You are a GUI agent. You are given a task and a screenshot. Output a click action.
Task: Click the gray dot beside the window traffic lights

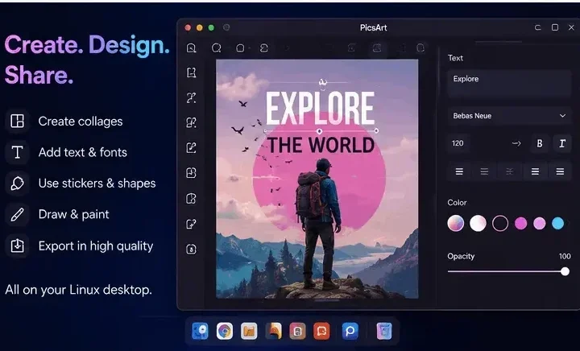[x=226, y=27]
